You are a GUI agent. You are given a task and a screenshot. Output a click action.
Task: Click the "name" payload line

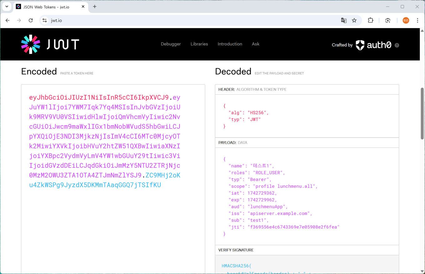click(251, 166)
